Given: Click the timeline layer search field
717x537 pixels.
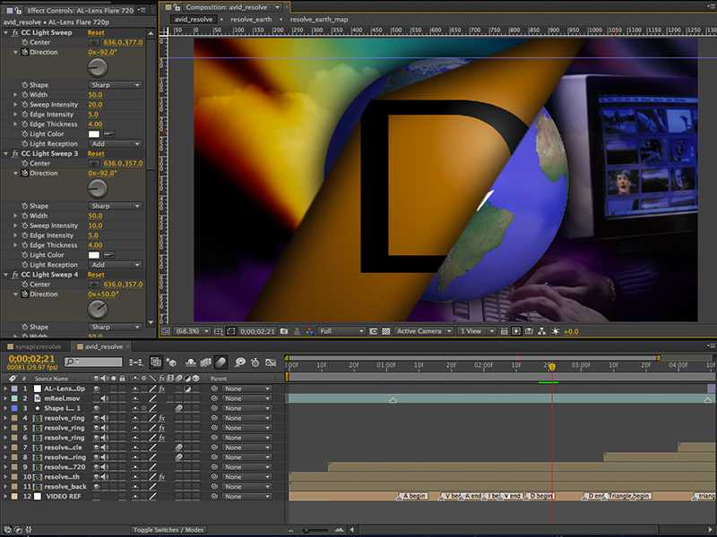Looking at the screenshot, I should (93, 362).
